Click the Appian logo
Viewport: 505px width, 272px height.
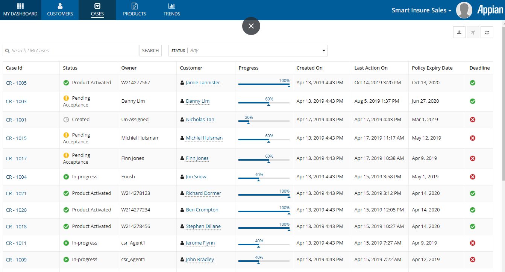tap(490, 10)
